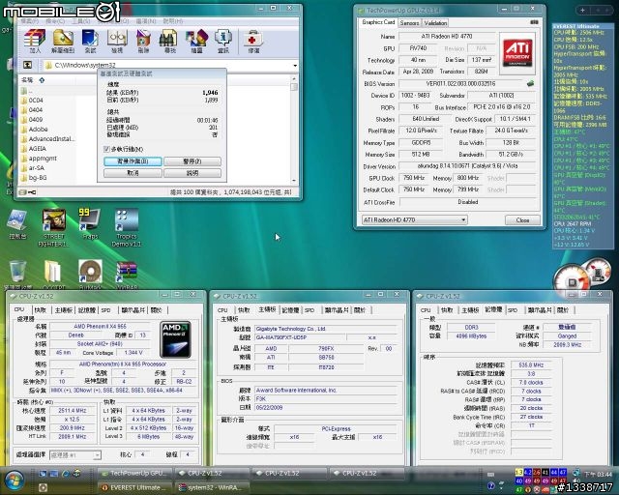Click the 名稱 column header in WinRAR
The width and height of the screenshot is (619, 495).
point(27,80)
